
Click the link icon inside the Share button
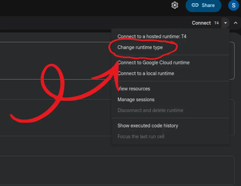pos(196,5)
